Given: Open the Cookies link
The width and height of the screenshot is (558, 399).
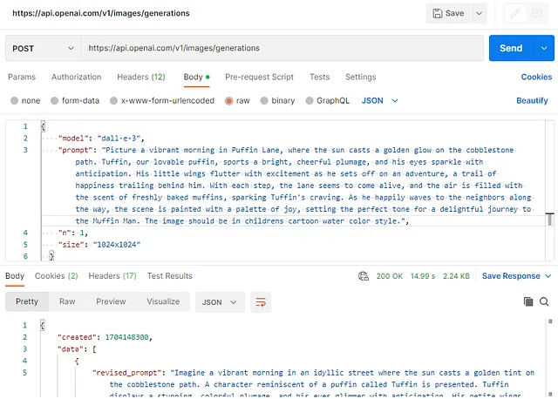Looking at the screenshot, I should pyautogui.click(x=536, y=77).
